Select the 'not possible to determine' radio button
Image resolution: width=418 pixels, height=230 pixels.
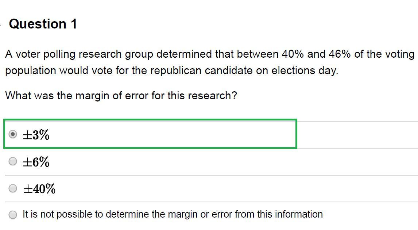pos(13,215)
